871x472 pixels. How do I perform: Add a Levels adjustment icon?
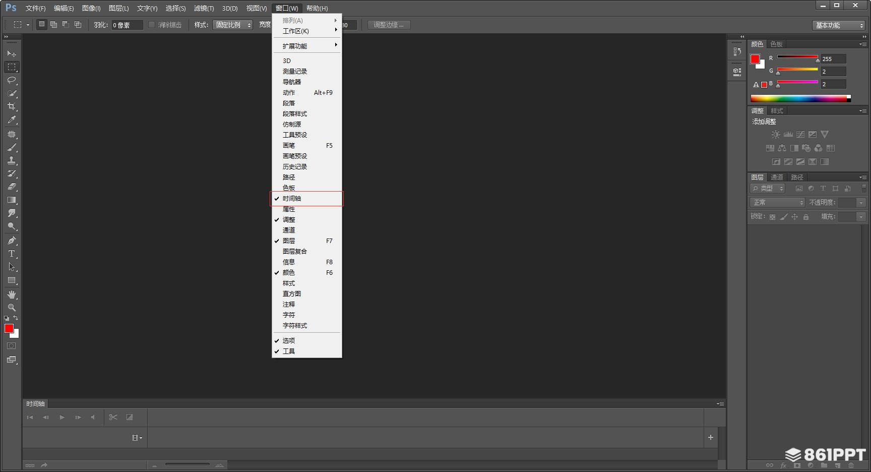pyautogui.click(x=788, y=134)
